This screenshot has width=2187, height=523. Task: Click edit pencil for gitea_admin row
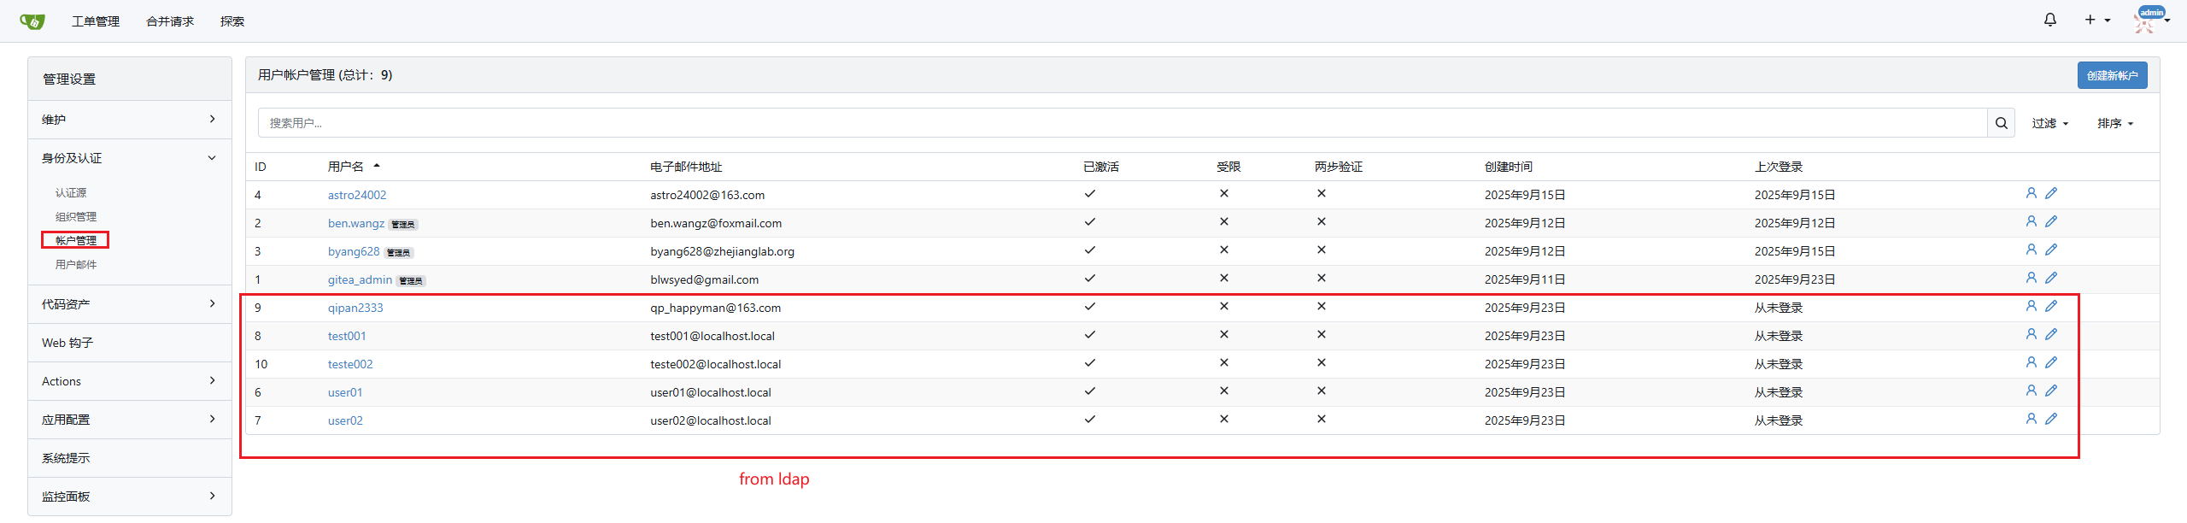pos(2051,279)
